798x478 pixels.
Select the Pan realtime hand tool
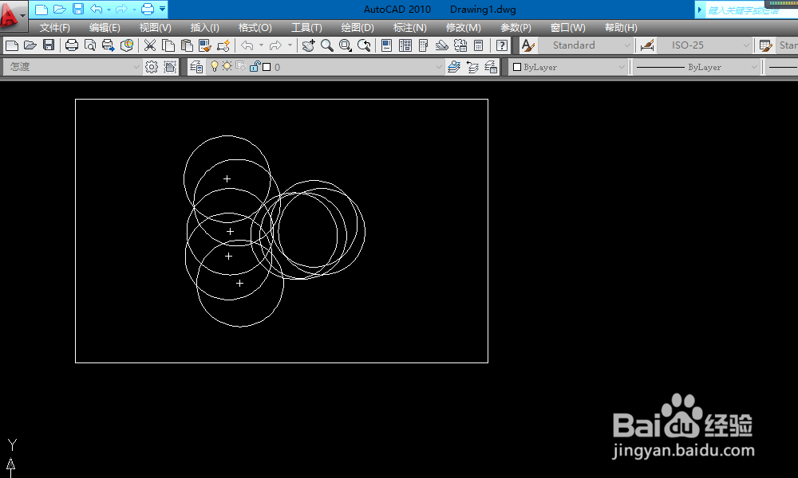tap(308, 45)
